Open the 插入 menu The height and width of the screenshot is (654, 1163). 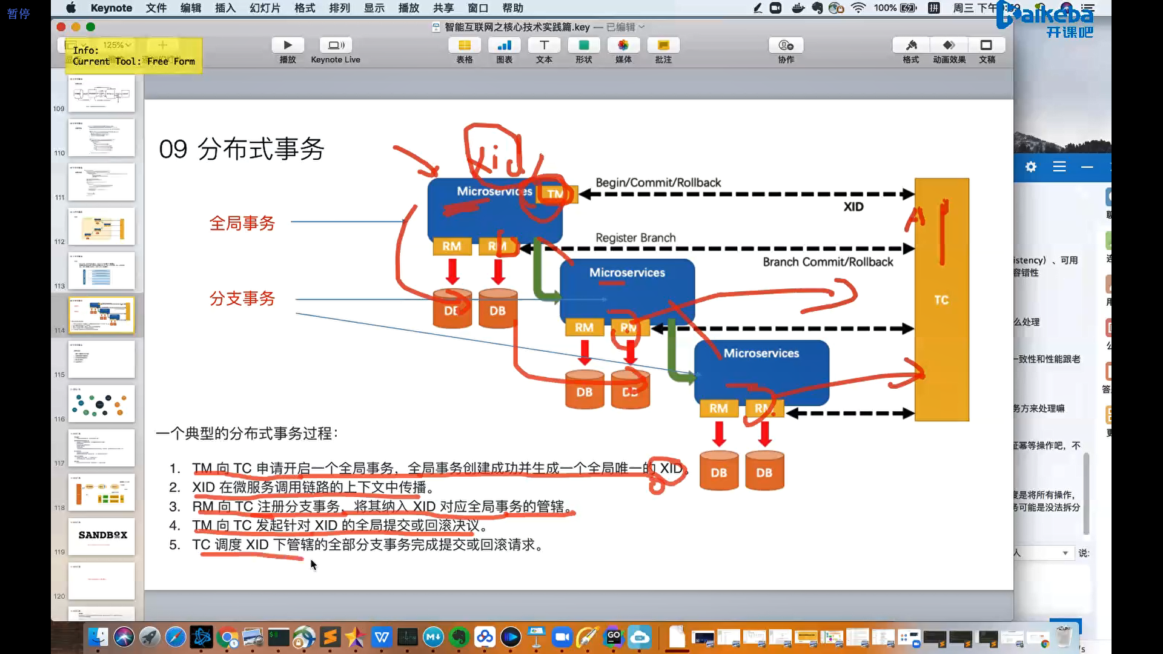pyautogui.click(x=225, y=8)
